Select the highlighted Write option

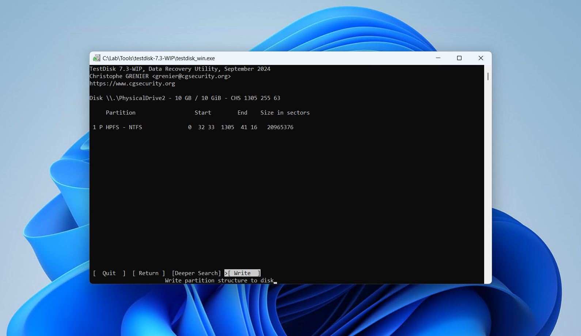(x=242, y=273)
